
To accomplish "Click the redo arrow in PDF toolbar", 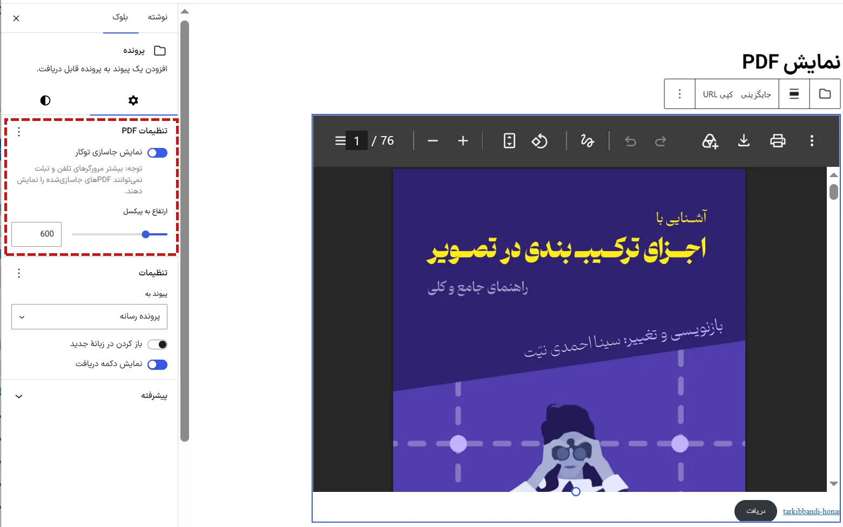I will pyautogui.click(x=660, y=141).
